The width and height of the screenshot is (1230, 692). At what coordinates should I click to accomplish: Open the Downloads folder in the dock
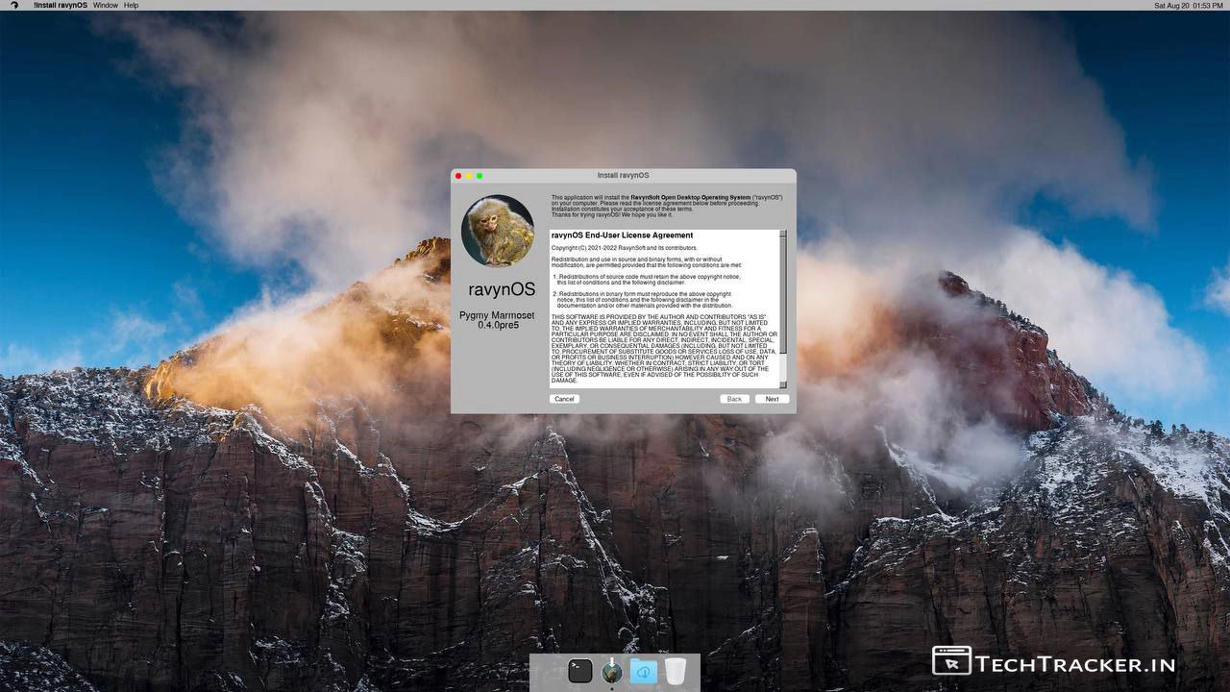(643, 671)
